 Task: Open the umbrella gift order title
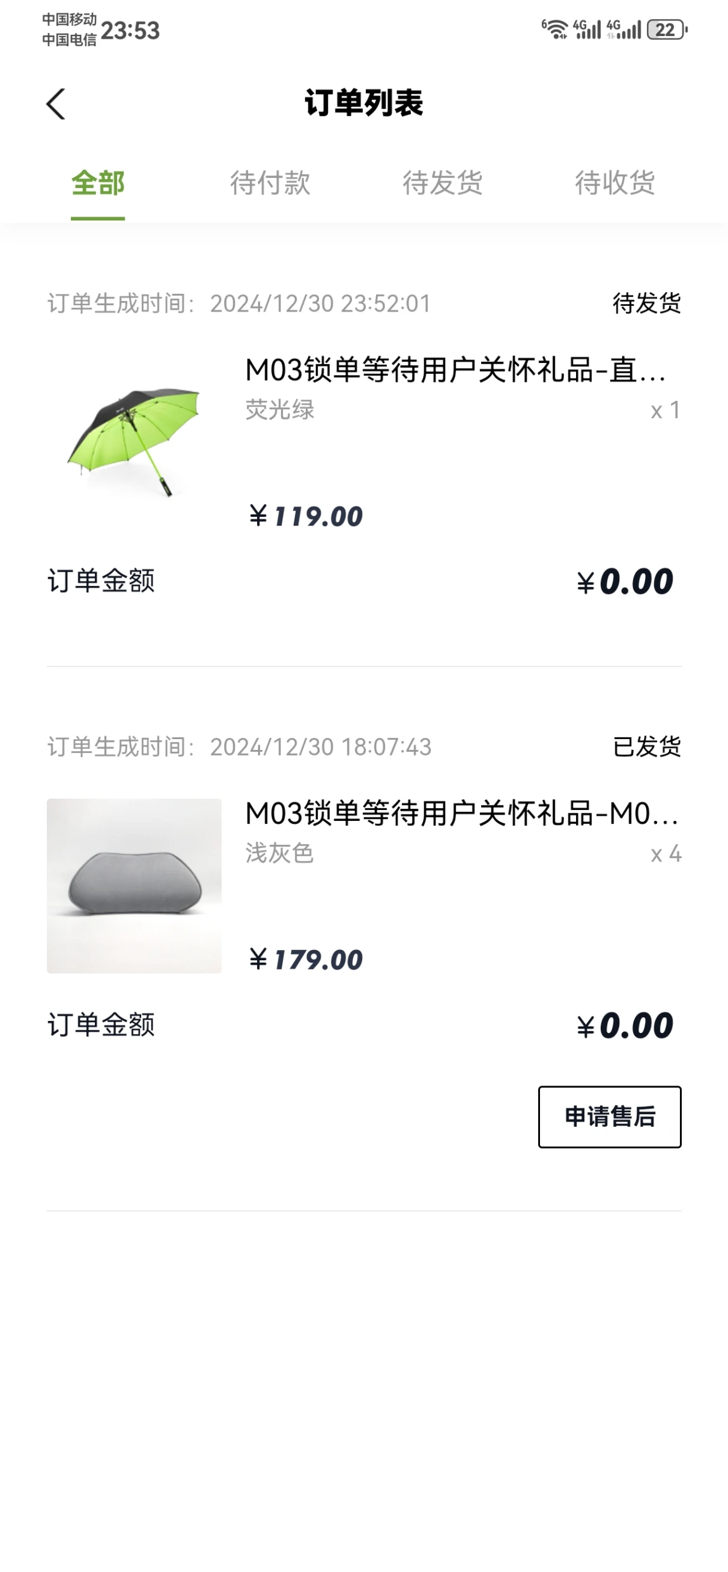coord(456,370)
